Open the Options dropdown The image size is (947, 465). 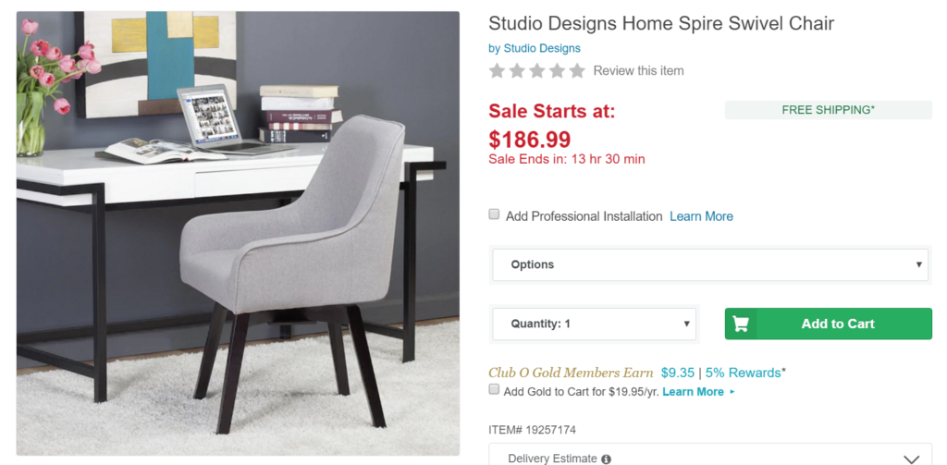pyautogui.click(x=710, y=264)
